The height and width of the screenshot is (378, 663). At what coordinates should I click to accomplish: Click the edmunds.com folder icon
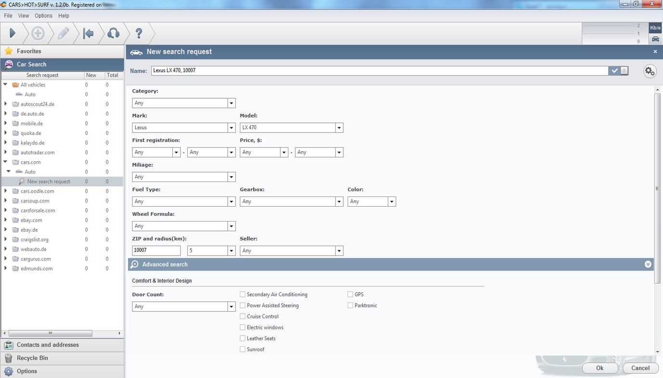pyautogui.click(x=15, y=269)
